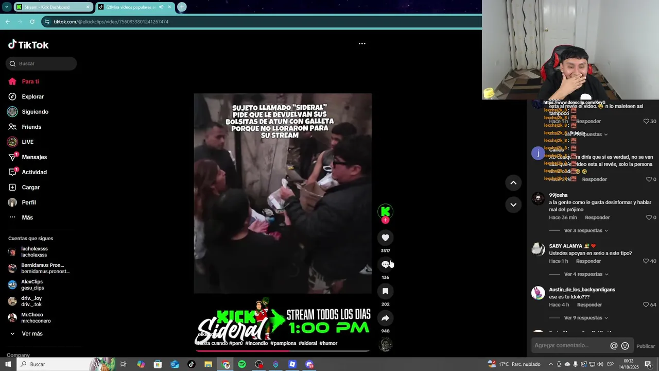Image resolution: width=659 pixels, height=371 pixels.
Task: Reload the page in the browser
Action: 32,22
